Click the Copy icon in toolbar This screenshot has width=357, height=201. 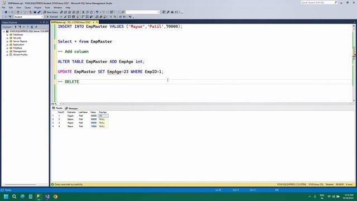tap(87, 12)
